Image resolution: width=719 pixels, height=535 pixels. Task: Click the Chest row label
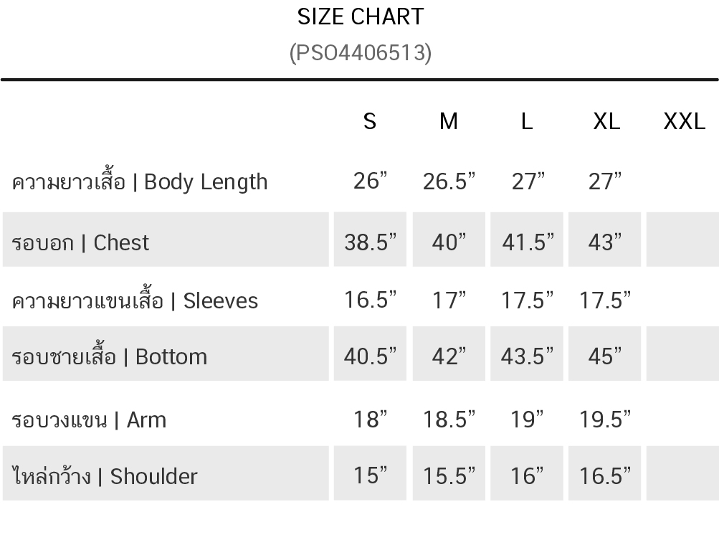coord(80,242)
